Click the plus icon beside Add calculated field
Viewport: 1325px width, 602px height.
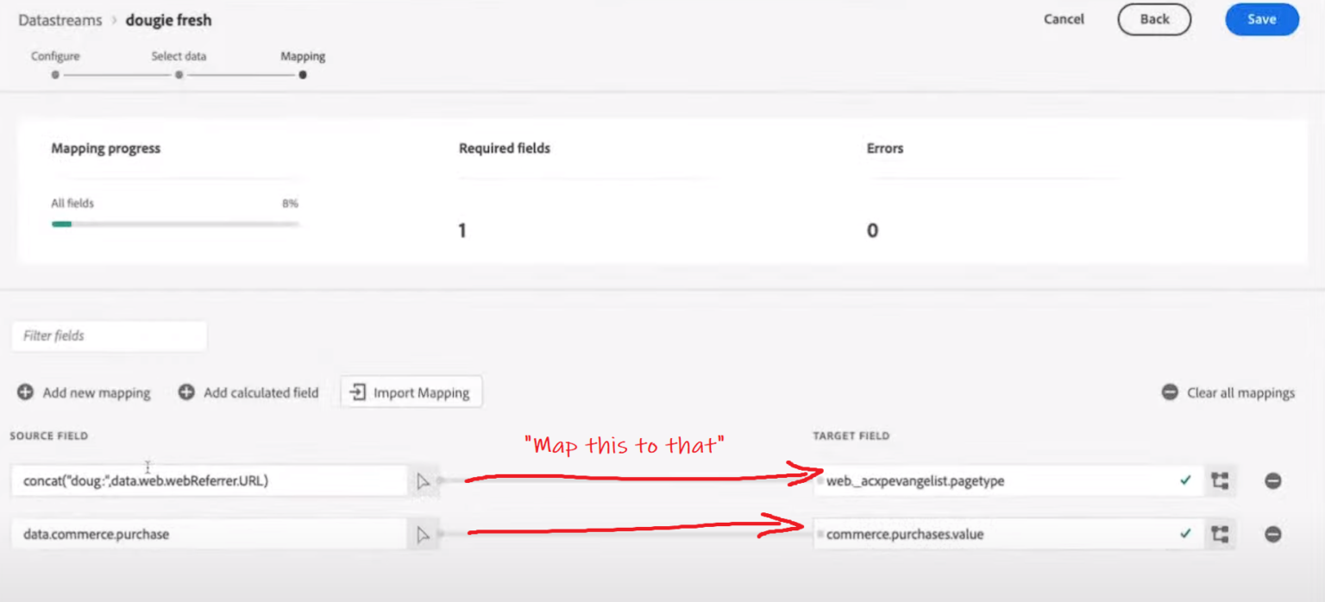(x=185, y=392)
